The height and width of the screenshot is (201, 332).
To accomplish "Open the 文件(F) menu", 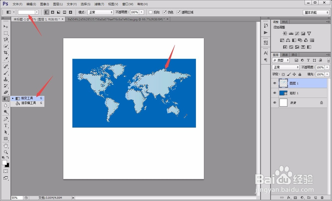I will point(17,4).
